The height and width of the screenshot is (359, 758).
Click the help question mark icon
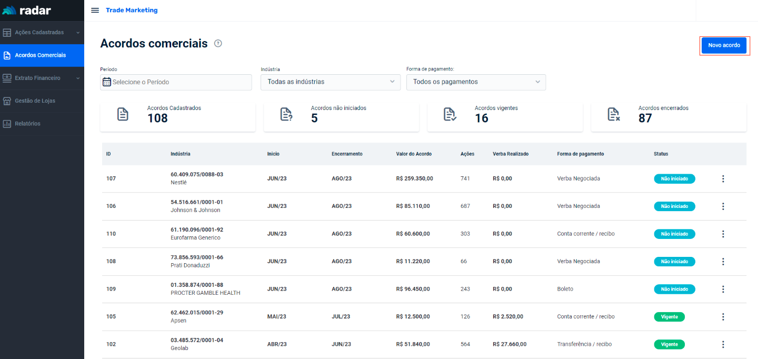218,44
